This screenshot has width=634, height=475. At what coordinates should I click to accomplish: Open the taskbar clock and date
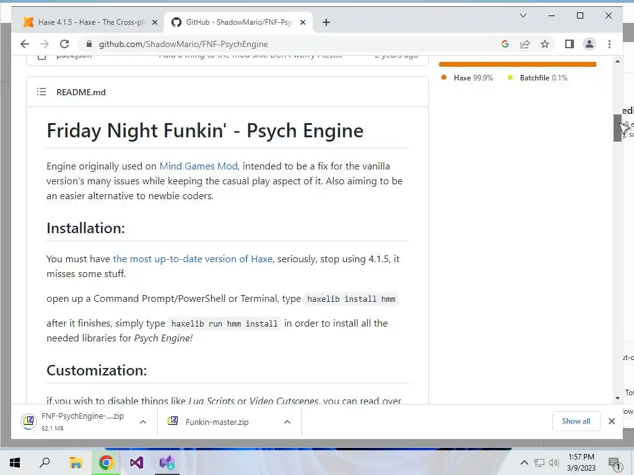[x=581, y=463]
